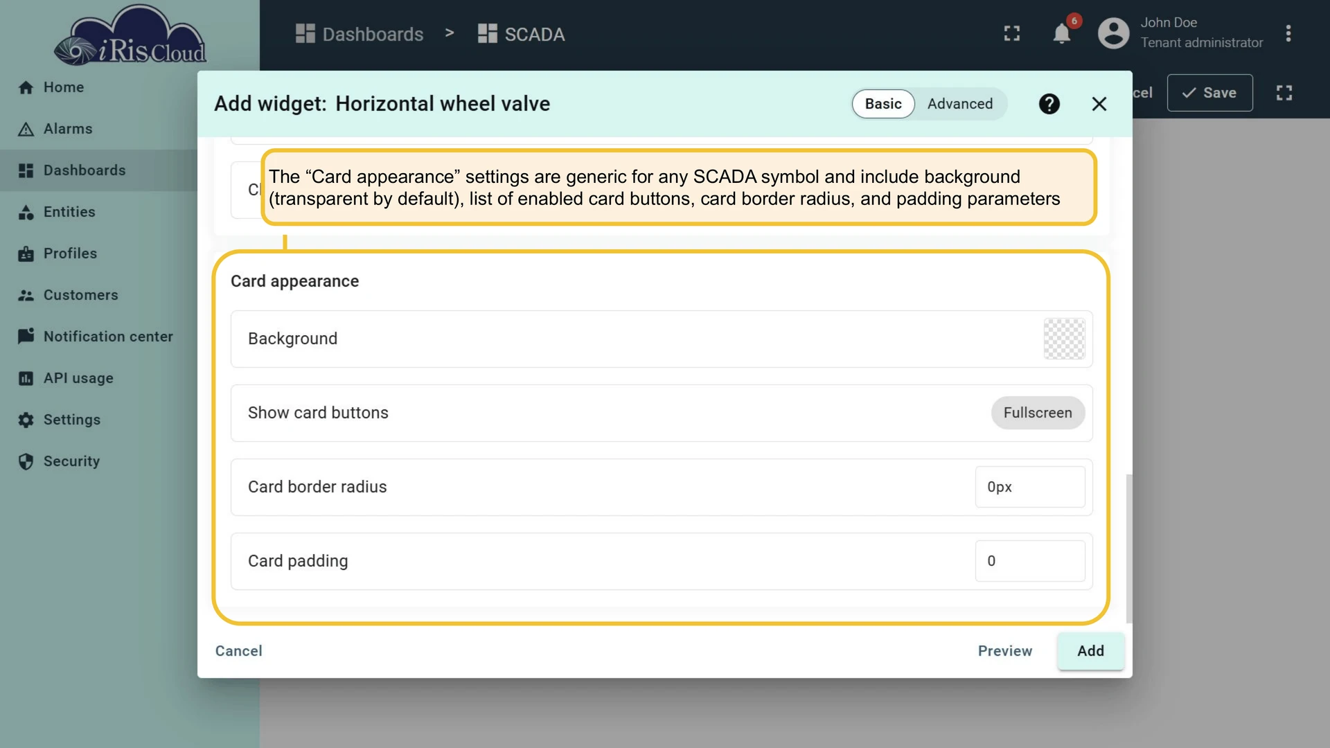Click the Customers people icon
The height and width of the screenshot is (748, 1330).
tap(26, 295)
